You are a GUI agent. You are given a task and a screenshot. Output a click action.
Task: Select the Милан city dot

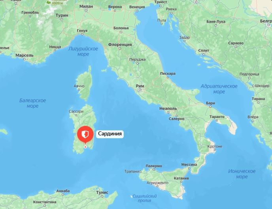(86, 10)
